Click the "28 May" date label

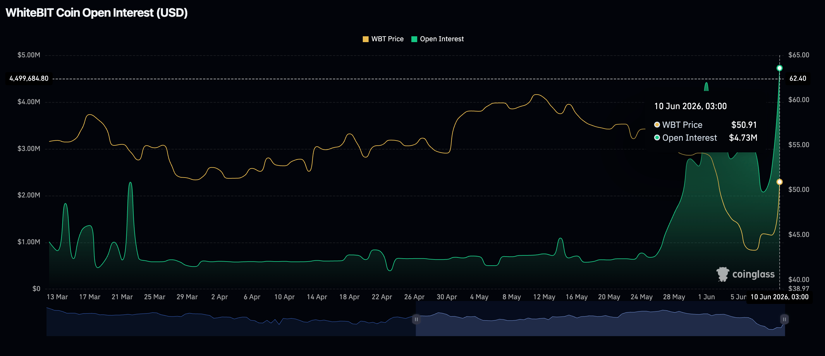click(x=674, y=297)
